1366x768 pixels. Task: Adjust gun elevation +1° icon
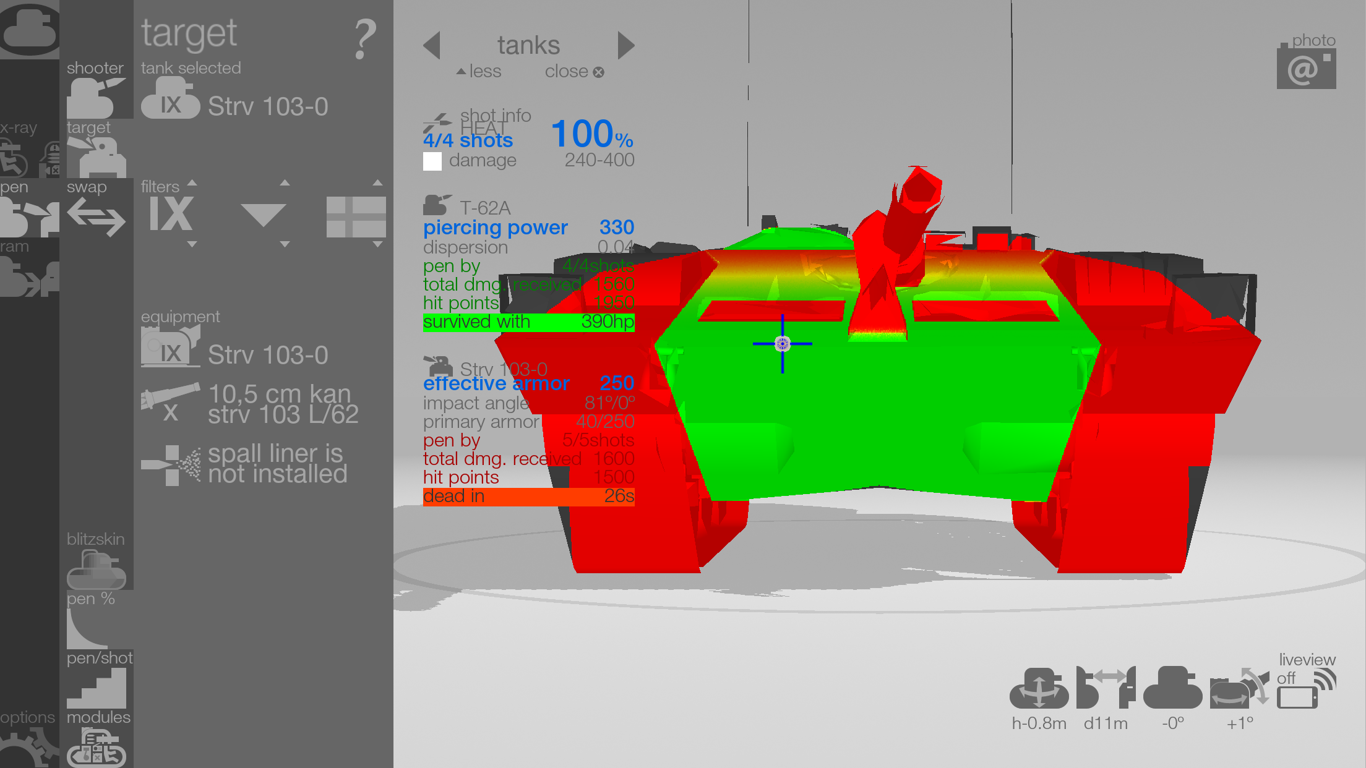click(x=1239, y=688)
